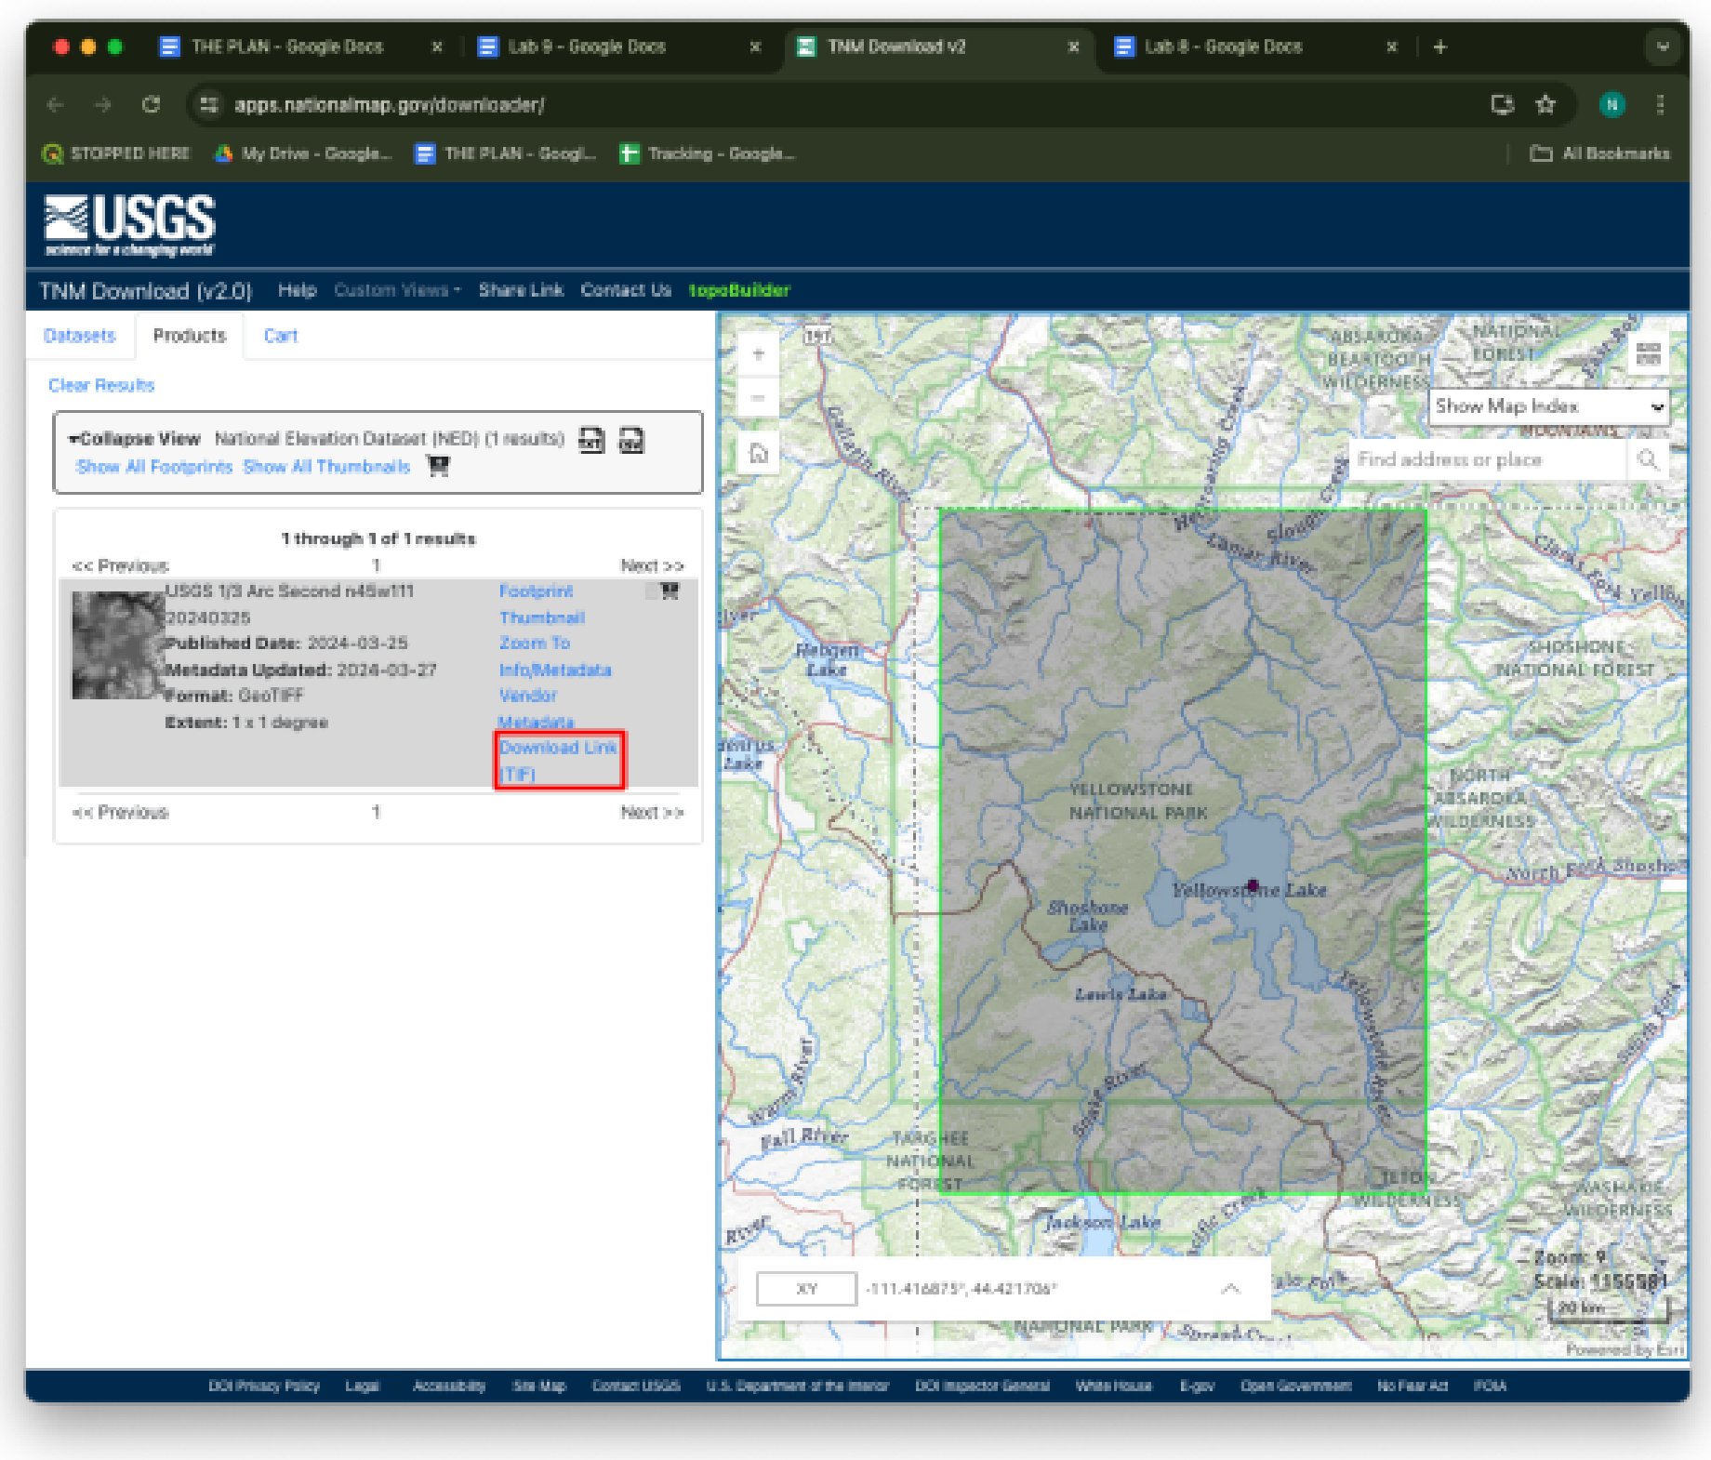Viewport: 1711px width, 1460px height.
Task: Click the Zoom To link for n45w111
Action: coord(535,643)
